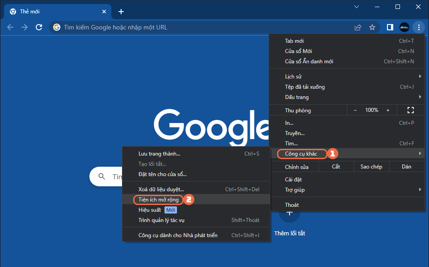Choose 'Tab mới' from the menu
Image resolution: width=429 pixels, height=267 pixels.
[347, 41]
